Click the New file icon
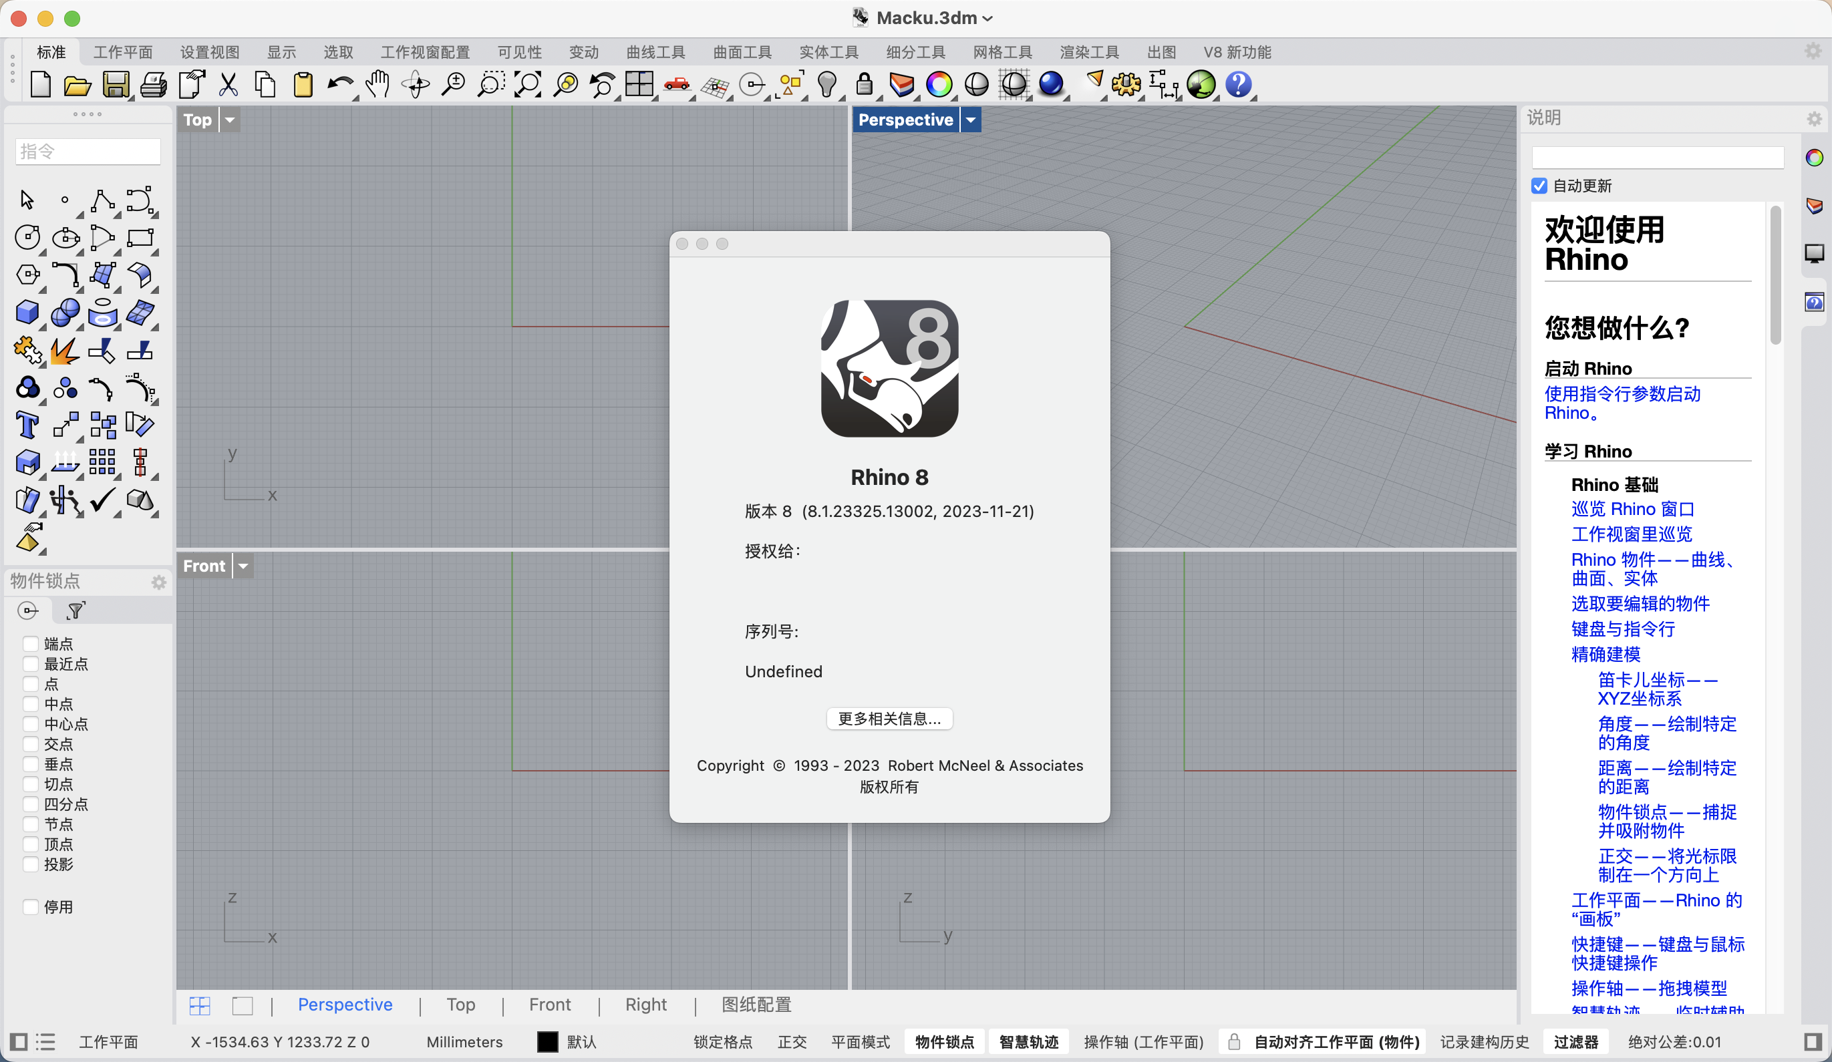 [x=41, y=84]
